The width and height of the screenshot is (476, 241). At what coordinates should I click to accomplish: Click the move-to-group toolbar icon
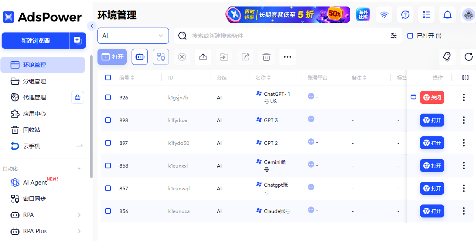pos(224,57)
